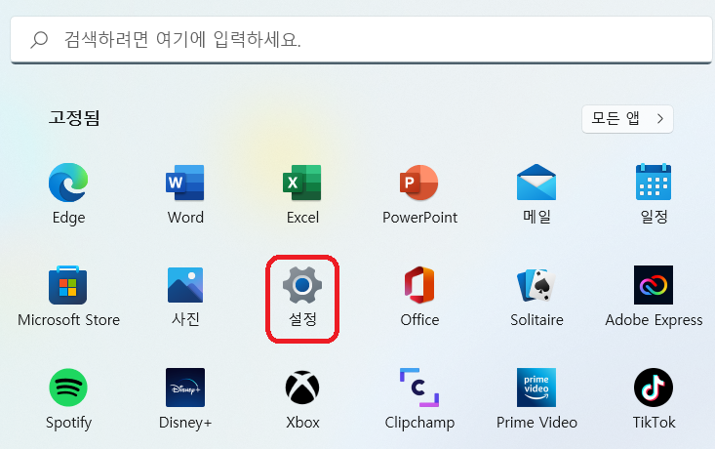Open the 모든 앱 all apps list
Screen dimensions: 715x449
click(x=627, y=119)
